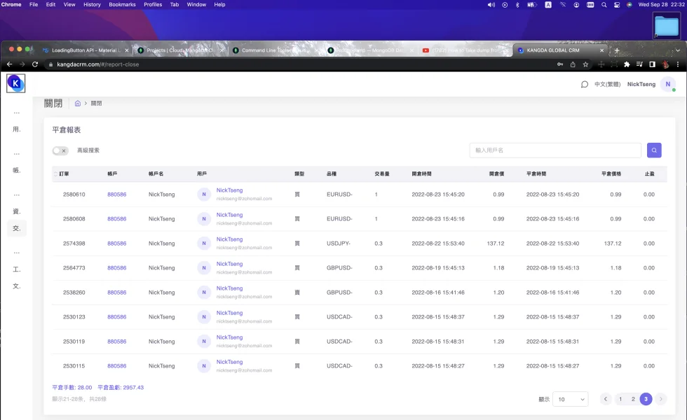This screenshot has width=687, height=420.
Task: Open NickTseng user link for order 2574398
Action: point(229,239)
